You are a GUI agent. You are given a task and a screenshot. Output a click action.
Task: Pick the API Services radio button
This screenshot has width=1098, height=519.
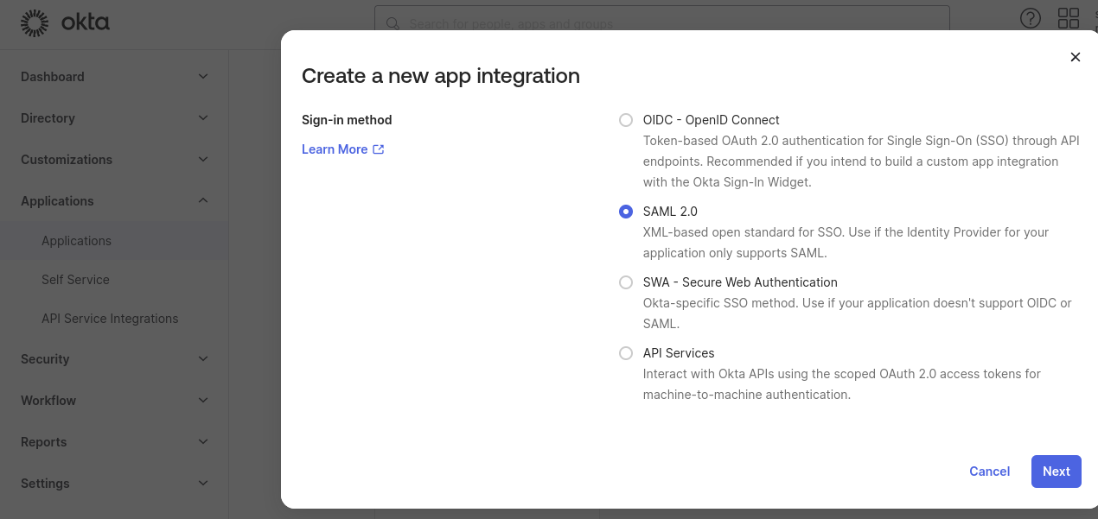626,353
